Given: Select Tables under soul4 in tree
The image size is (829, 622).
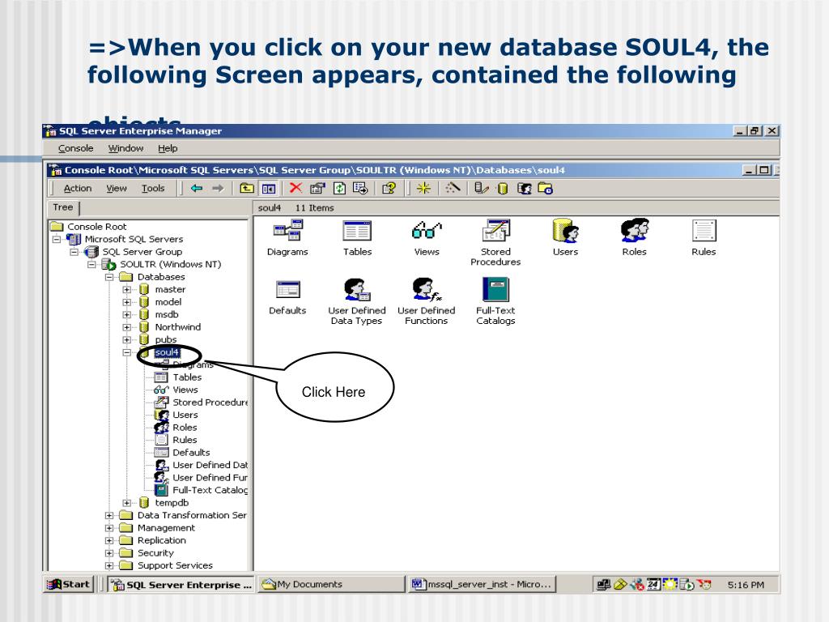Looking at the screenshot, I should [187, 377].
